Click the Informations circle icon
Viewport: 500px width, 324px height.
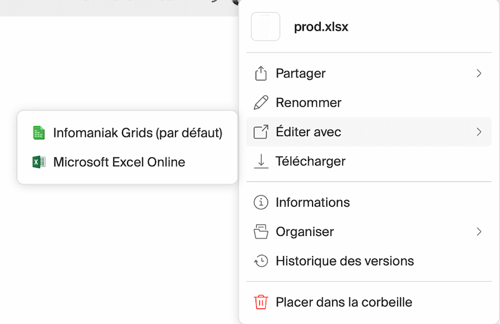261,202
